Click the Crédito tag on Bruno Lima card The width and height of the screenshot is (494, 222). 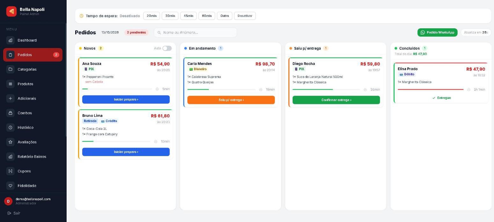pos(109,121)
